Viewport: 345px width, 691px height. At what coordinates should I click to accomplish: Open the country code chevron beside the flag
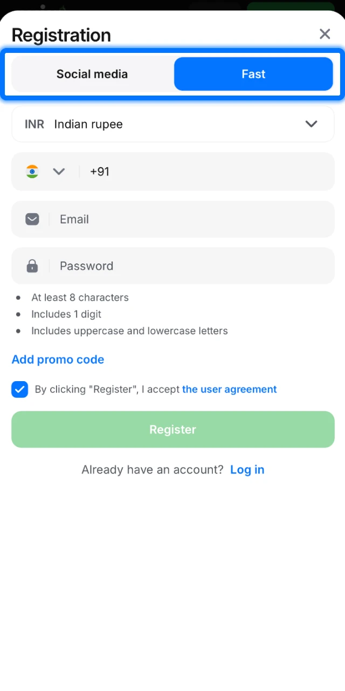point(59,171)
